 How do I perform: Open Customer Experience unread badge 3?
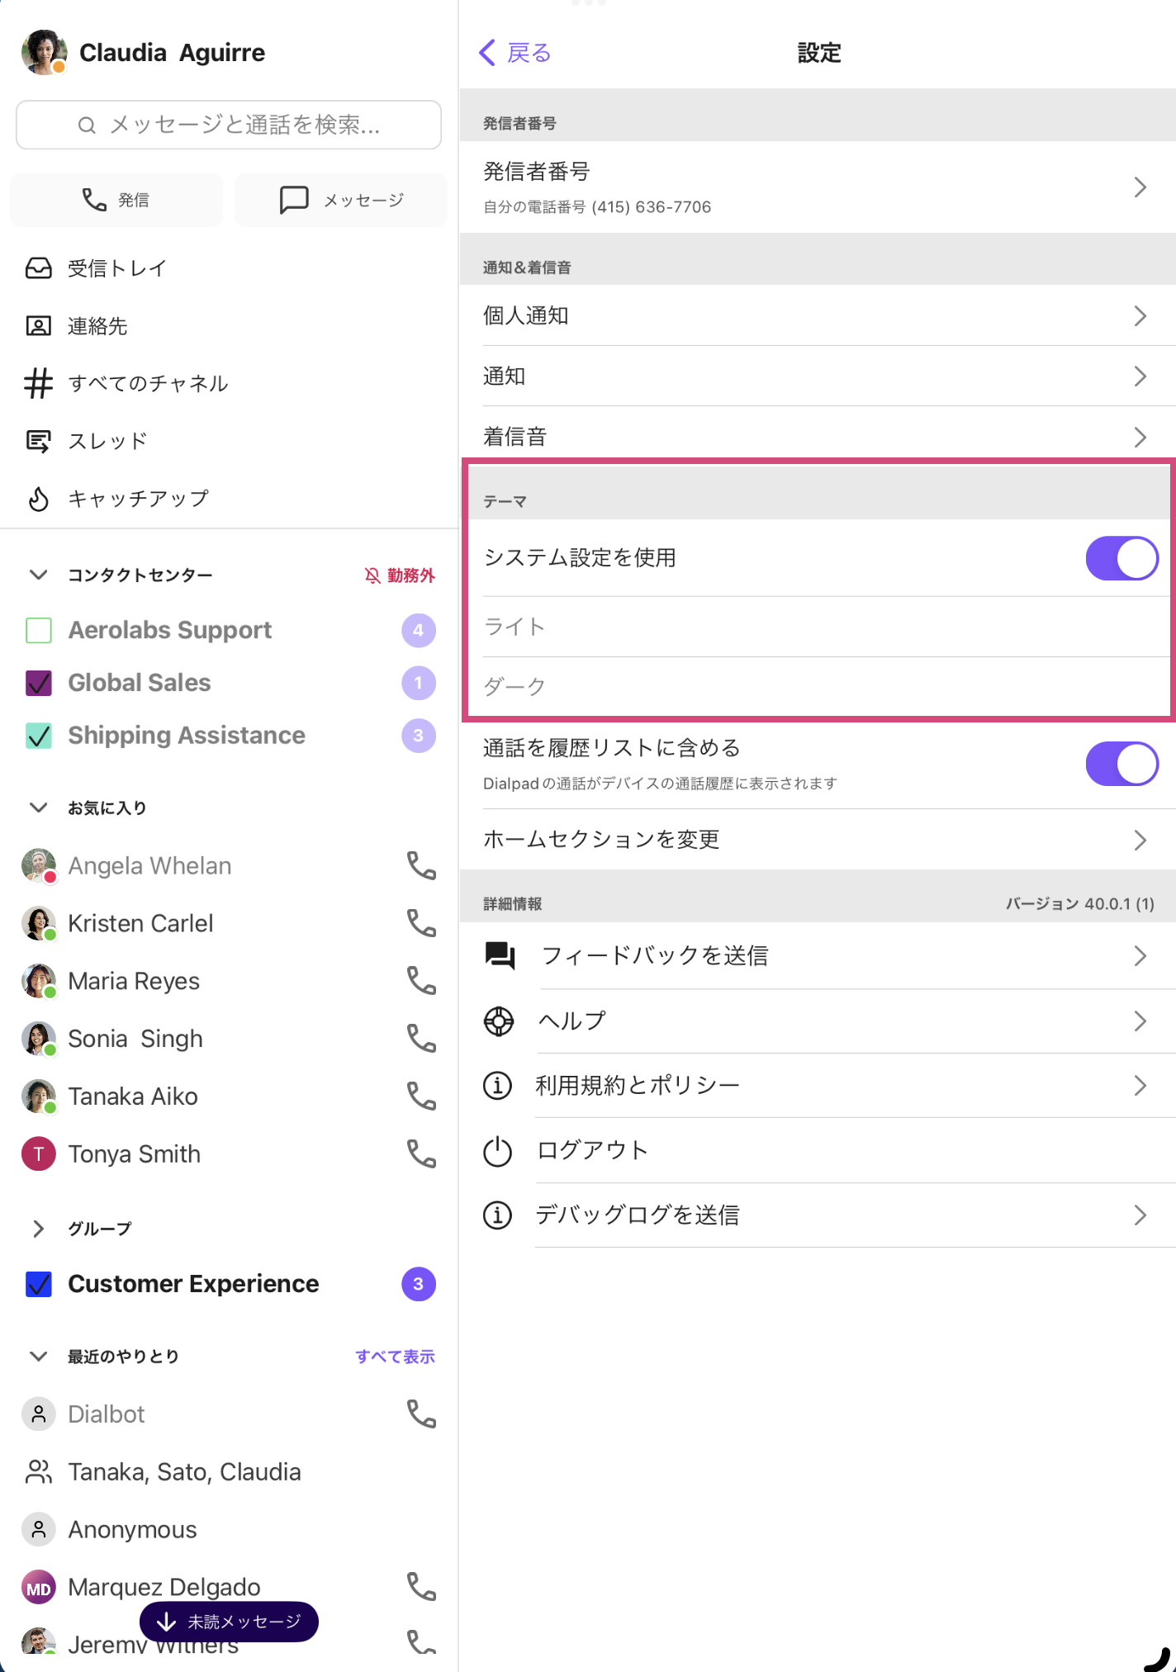418,1284
